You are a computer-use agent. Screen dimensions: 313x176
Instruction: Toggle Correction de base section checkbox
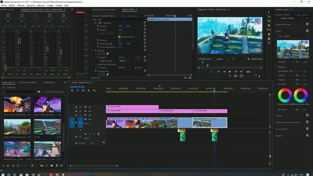(307, 24)
